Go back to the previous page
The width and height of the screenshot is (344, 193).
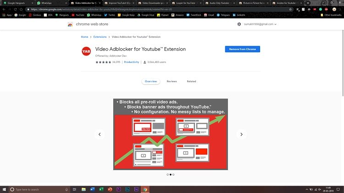pyautogui.click(x=4, y=10)
